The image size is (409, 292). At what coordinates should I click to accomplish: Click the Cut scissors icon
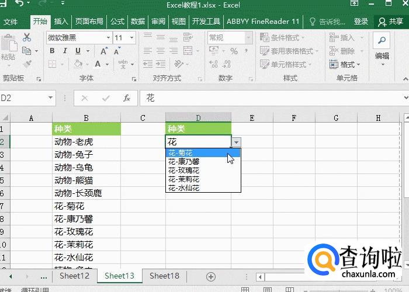(x=27, y=37)
